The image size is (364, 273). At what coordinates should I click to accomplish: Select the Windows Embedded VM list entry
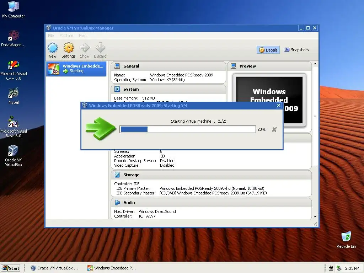[76, 69]
